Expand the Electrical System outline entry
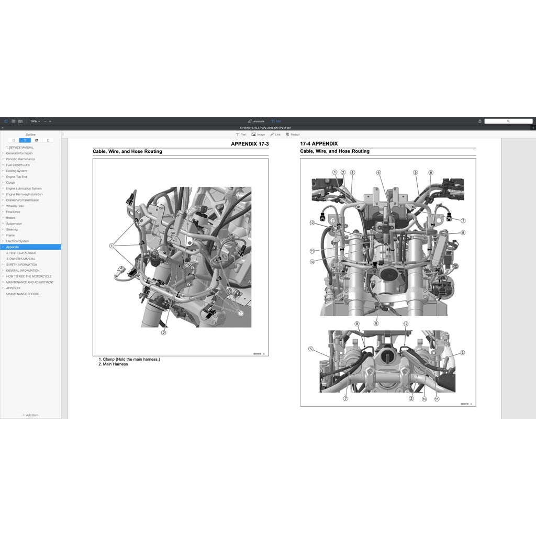Screen dimensions: 536x536 (3, 241)
